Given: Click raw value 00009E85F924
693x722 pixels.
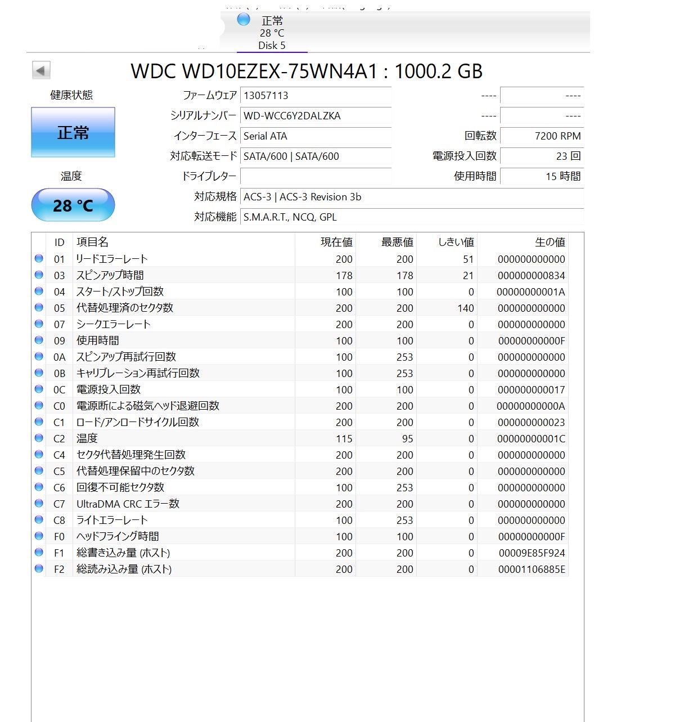Looking at the screenshot, I should click(532, 553).
